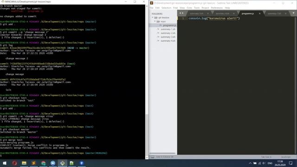Viewport: 297px width, 167px height.
Task: Click line number 1 in the gutter
Action: tap(183, 19)
